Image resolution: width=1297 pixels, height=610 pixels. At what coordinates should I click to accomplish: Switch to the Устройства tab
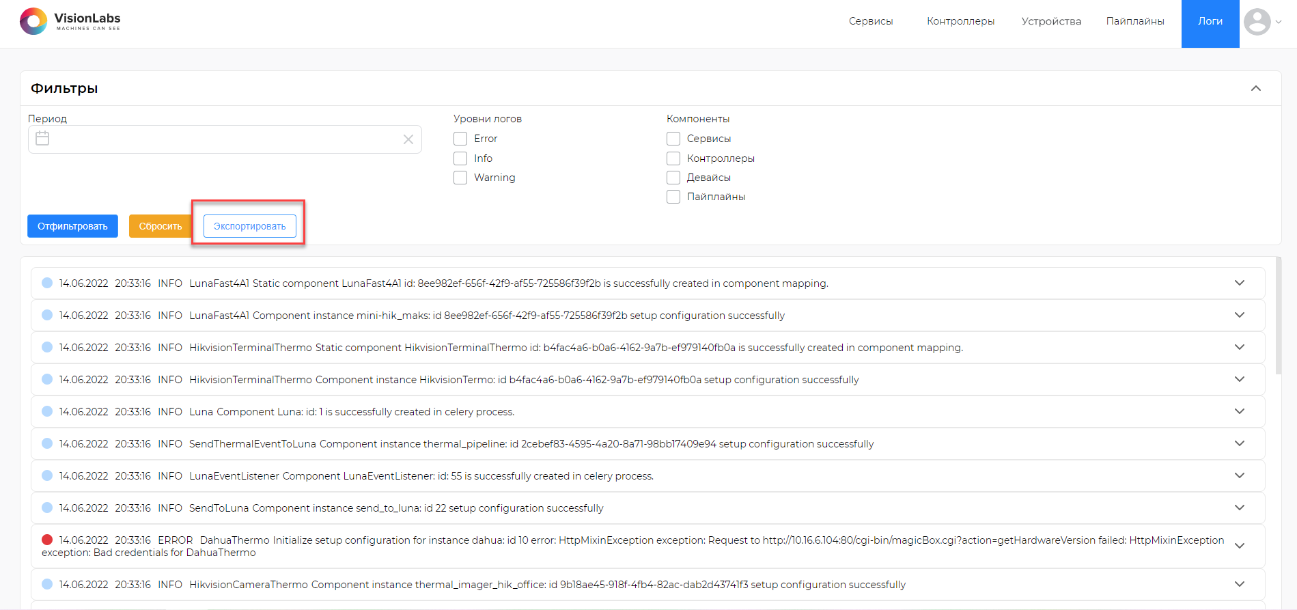pyautogui.click(x=1051, y=21)
